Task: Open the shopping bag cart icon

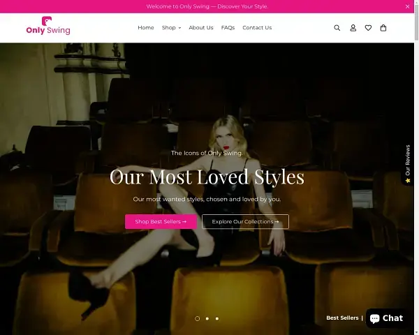Action: [383, 28]
